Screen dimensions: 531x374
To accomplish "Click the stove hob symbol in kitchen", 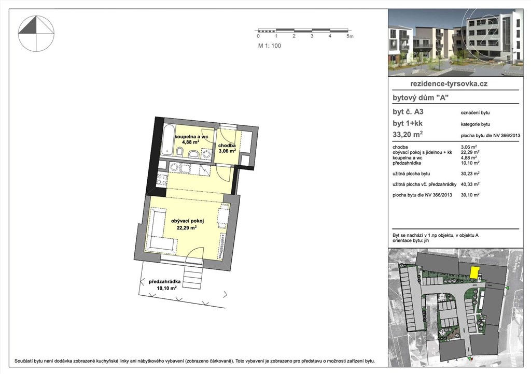I will [162, 179].
